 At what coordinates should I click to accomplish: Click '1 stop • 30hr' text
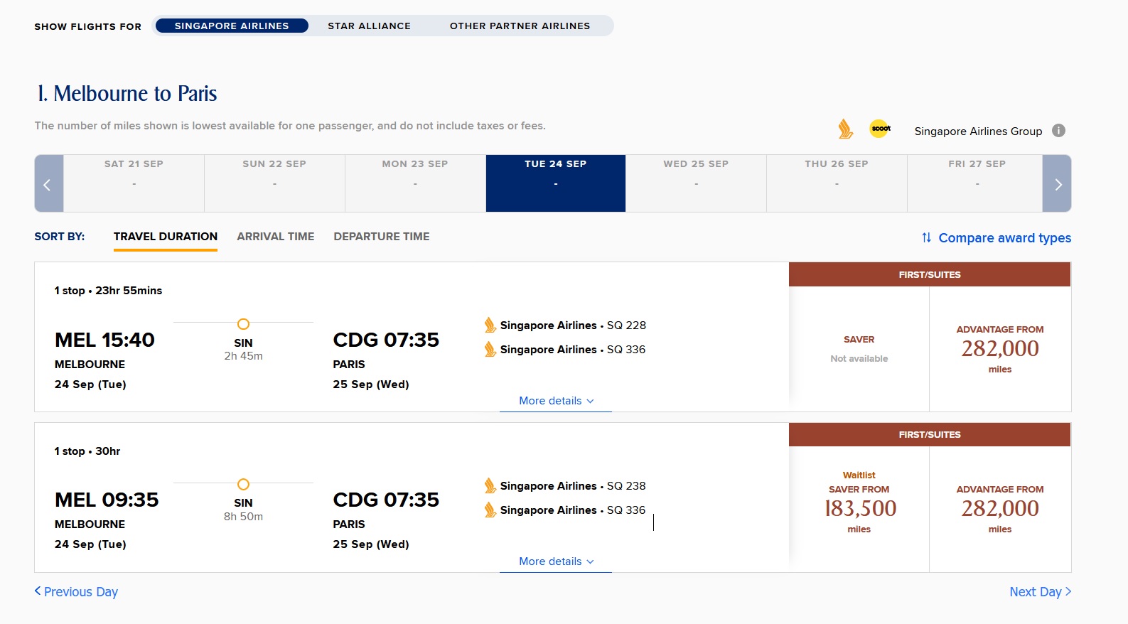[x=87, y=451]
